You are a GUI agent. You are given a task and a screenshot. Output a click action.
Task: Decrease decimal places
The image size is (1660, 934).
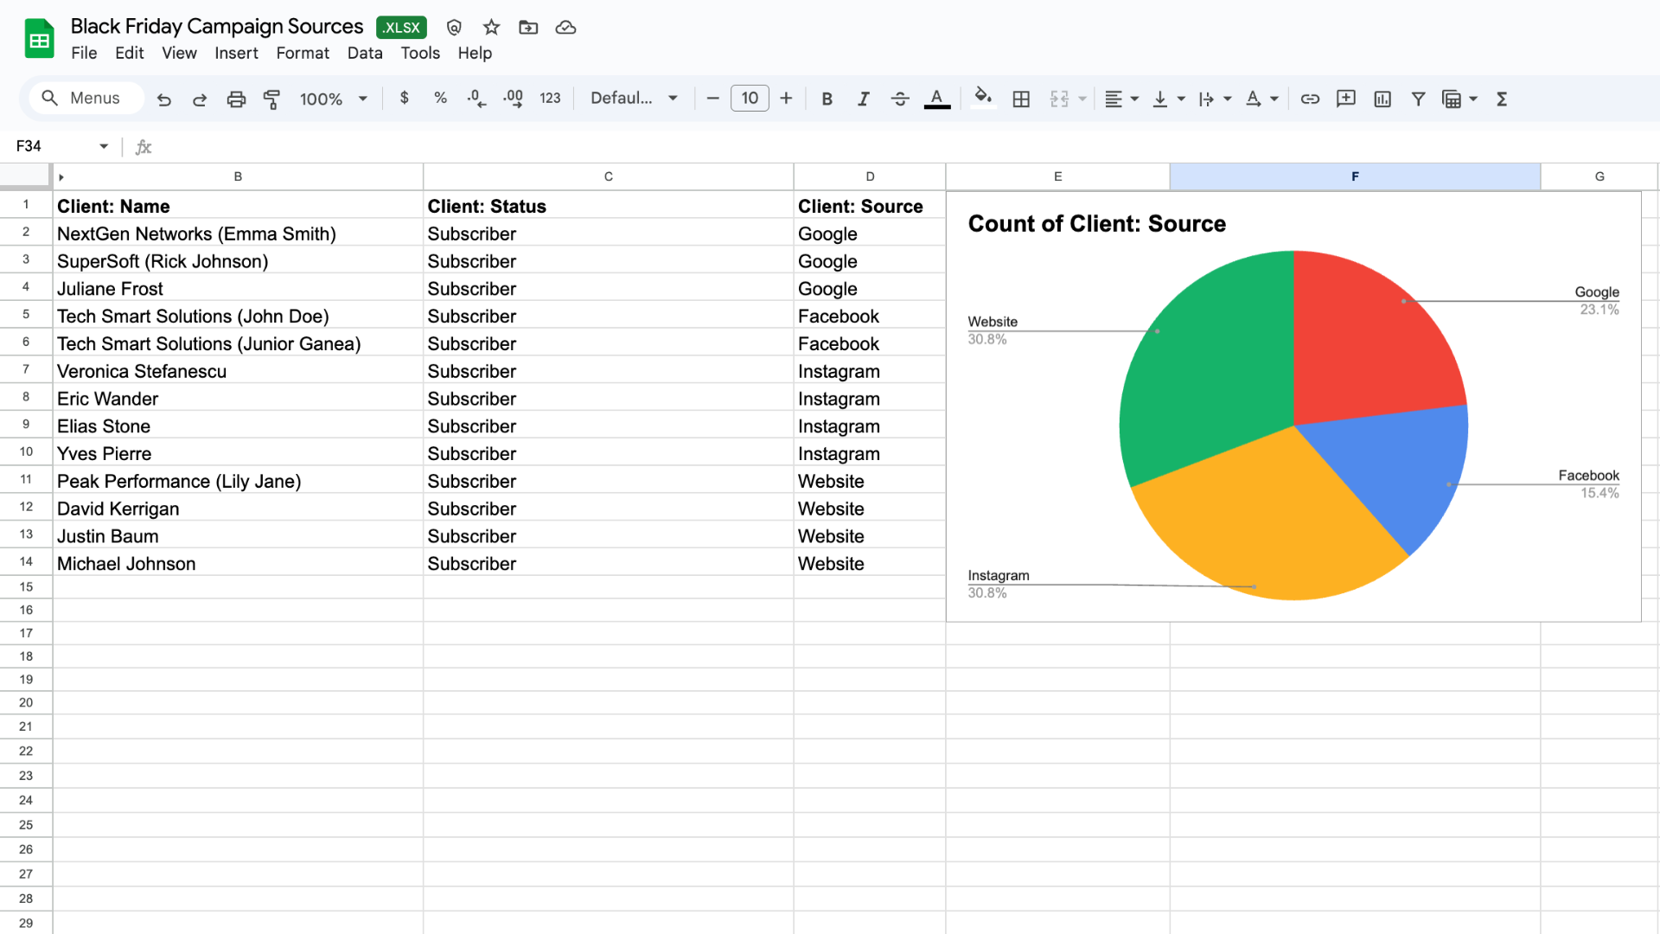[x=476, y=99]
